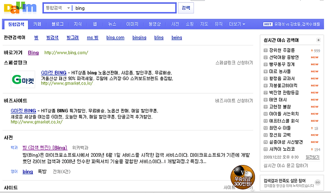Open HOT topic 유재석 vs 강호동 link
The image size is (331, 193).
pos(297,24)
